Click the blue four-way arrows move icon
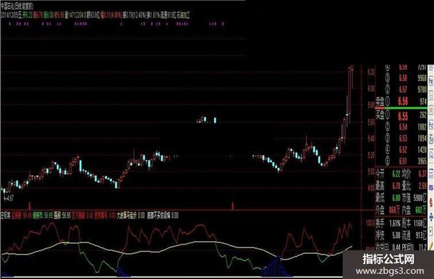Screen dimensions: 434x279 (x=431, y=217)
